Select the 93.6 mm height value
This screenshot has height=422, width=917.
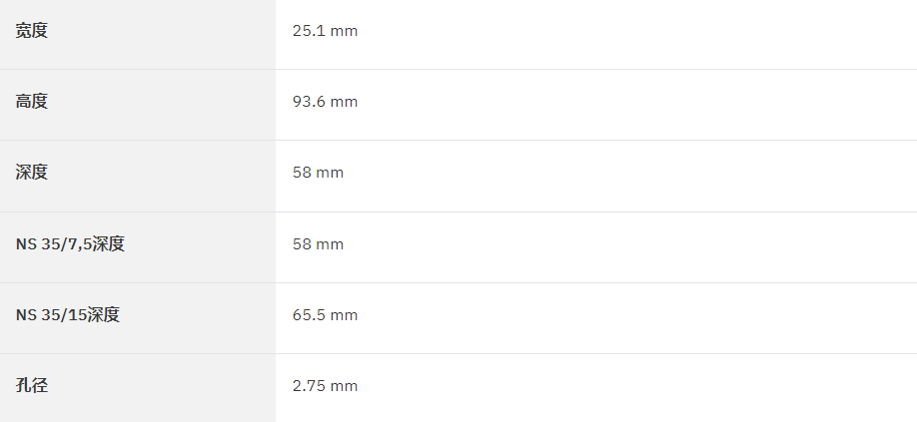(325, 102)
